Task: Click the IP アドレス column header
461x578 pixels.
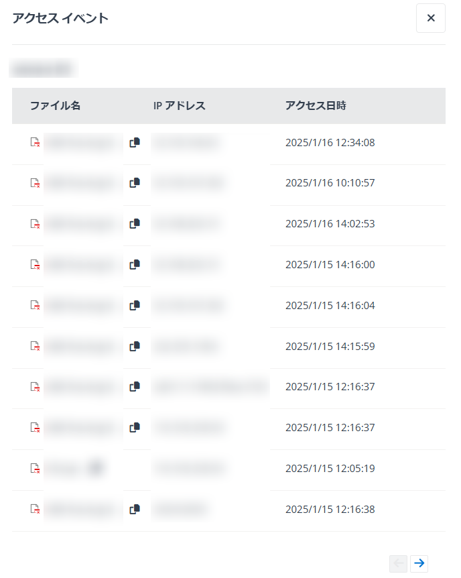Action: [x=180, y=106]
